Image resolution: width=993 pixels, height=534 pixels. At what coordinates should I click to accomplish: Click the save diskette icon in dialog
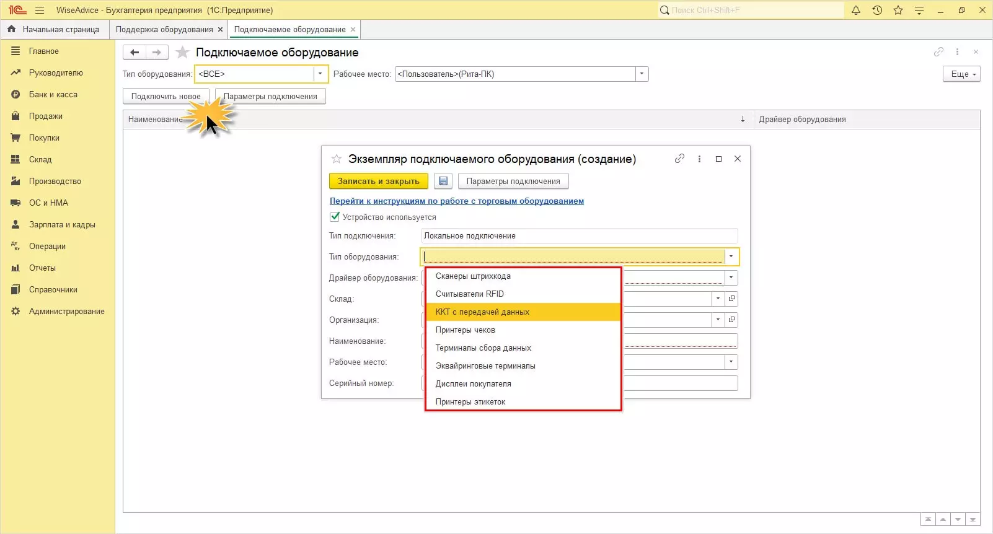(443, 181)
